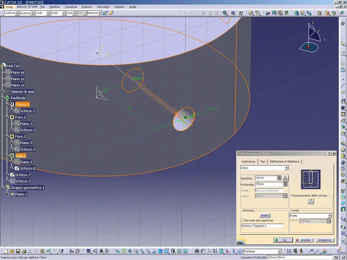The height and width of the screenshot is (260, 347).
Task: Click the isometric view cube icon
Action: click(167, 251)
